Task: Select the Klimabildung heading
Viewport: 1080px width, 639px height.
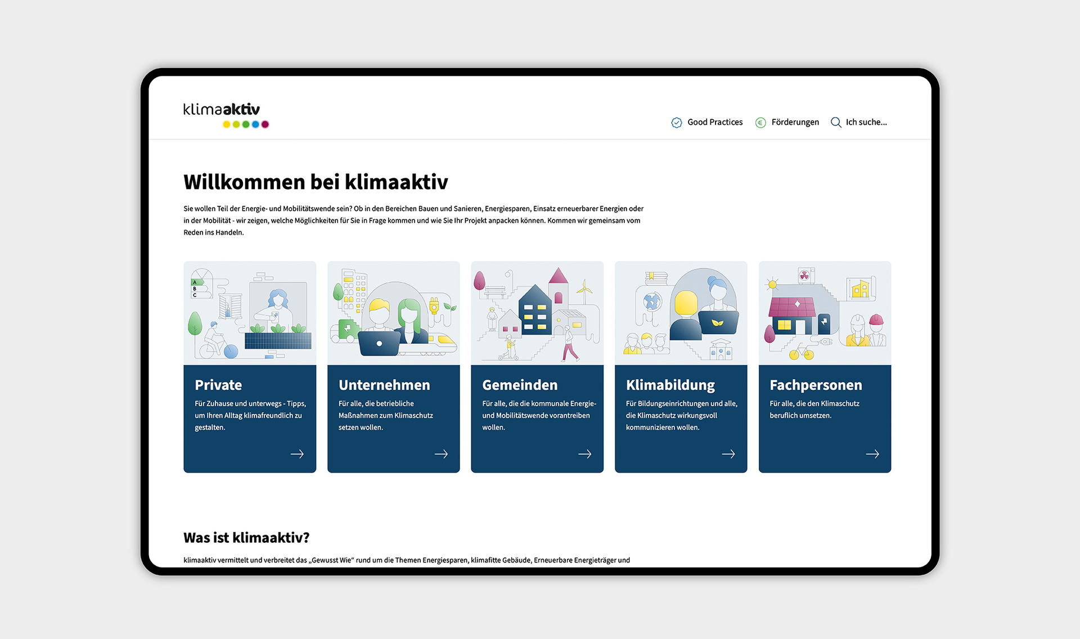Action: [670, 385]
